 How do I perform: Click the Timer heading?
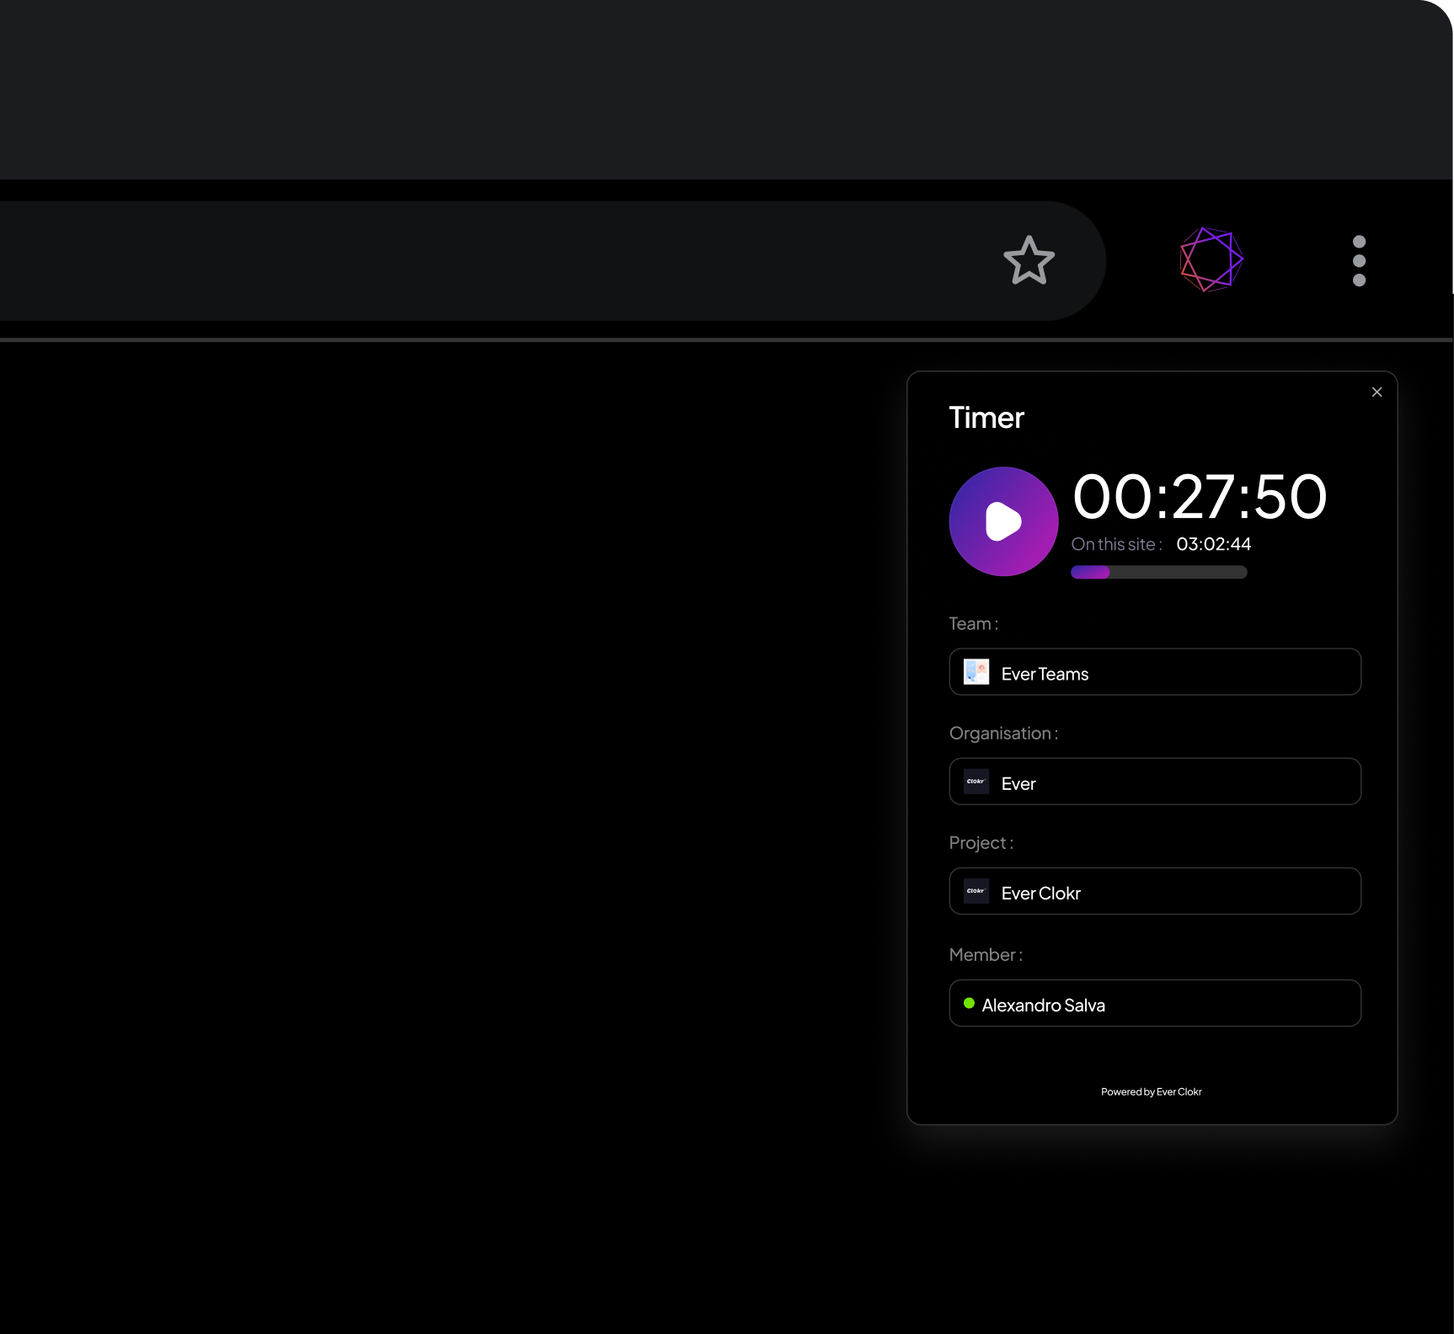tap(986, 418)
